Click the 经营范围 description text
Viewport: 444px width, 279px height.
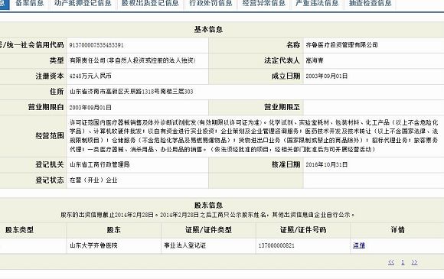pyautogui.click(x=253, y=136)
